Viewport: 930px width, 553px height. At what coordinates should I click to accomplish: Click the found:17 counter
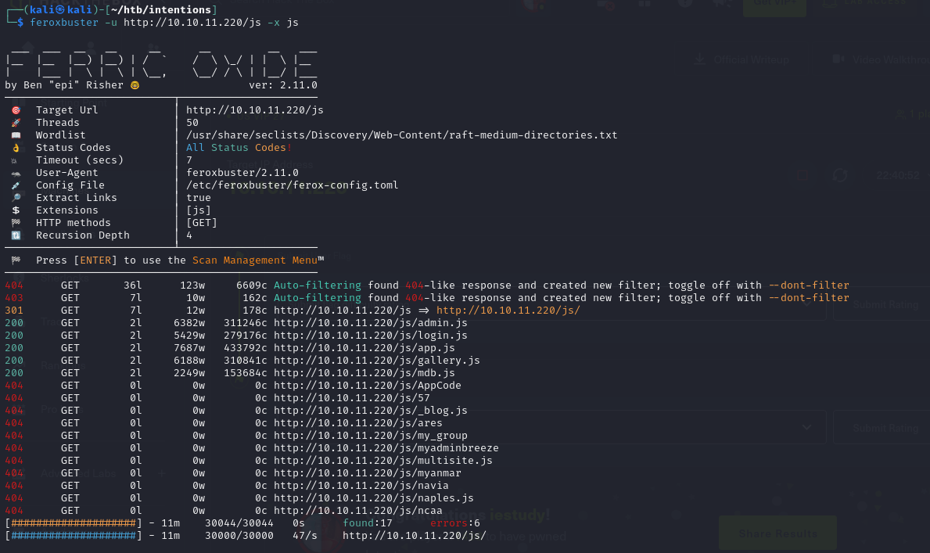[367, 523]
